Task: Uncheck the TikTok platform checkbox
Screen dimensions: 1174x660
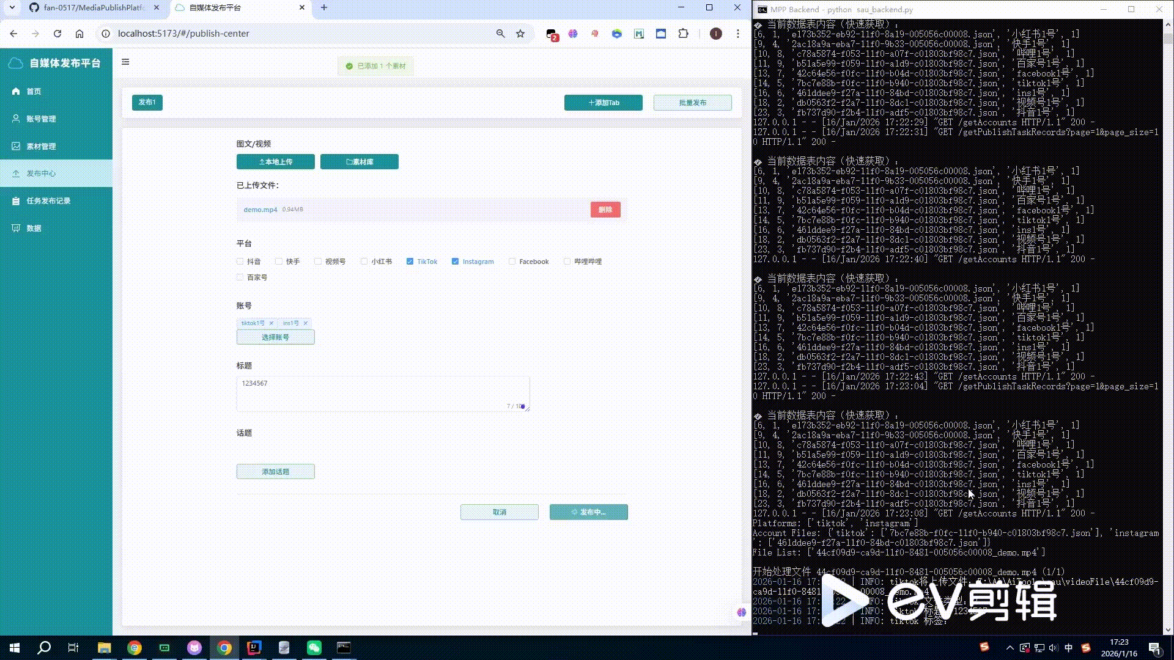Action: 410,262
